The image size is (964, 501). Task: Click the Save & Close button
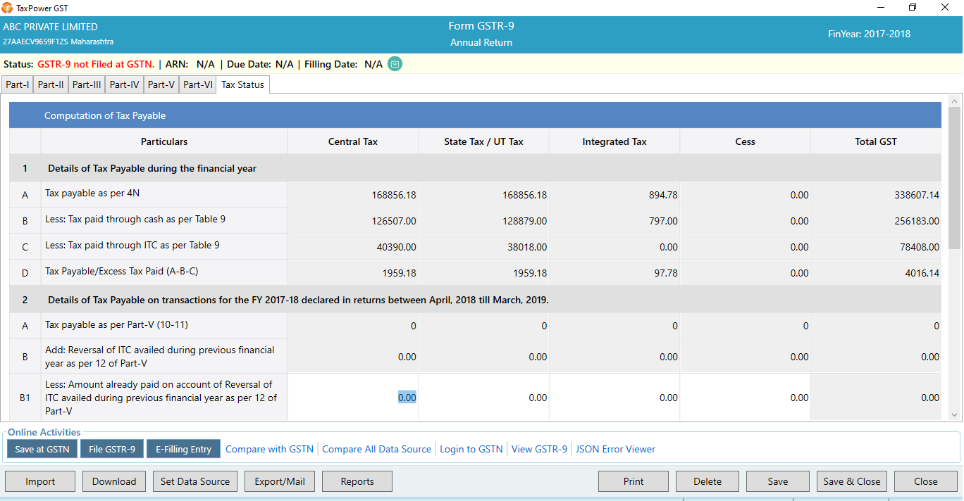coord(852,481)
